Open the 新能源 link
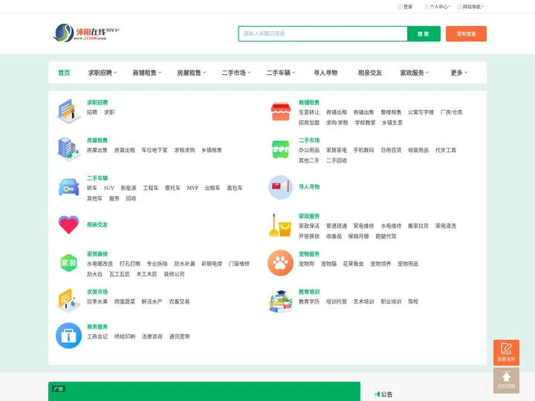This screenshot has width=535, height=401. pos(129,188)
